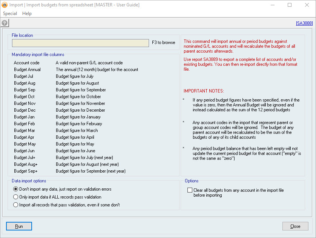
Task: Close the window using the title bar X
Action: click(x=307, y=5)
